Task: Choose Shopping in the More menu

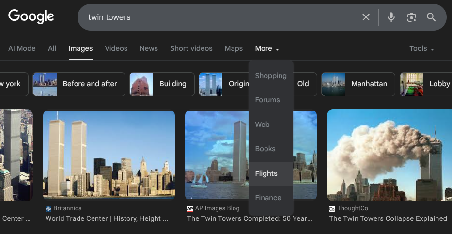Action: (x=271, y=76)
